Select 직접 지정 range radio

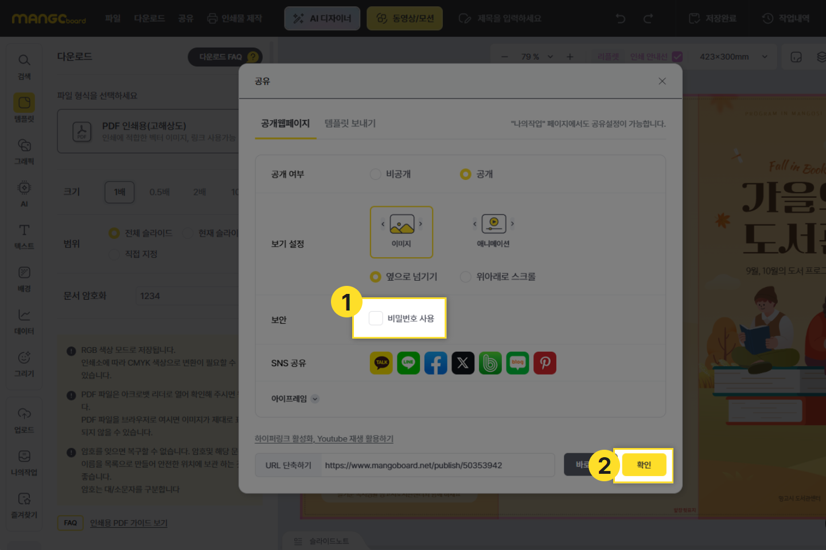coord(114,254)
